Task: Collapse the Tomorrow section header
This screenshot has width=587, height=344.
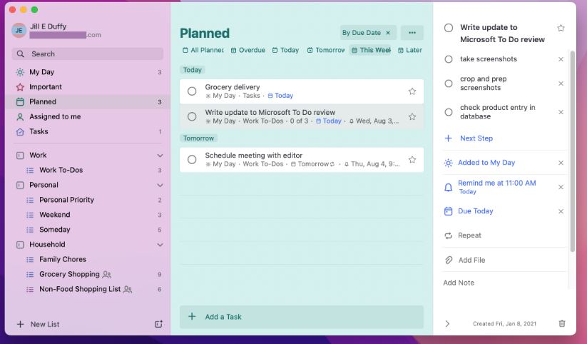Action: (x=198, y=138)
